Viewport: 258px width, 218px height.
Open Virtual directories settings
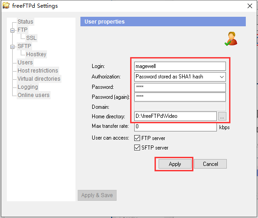(x=39, y=79)
